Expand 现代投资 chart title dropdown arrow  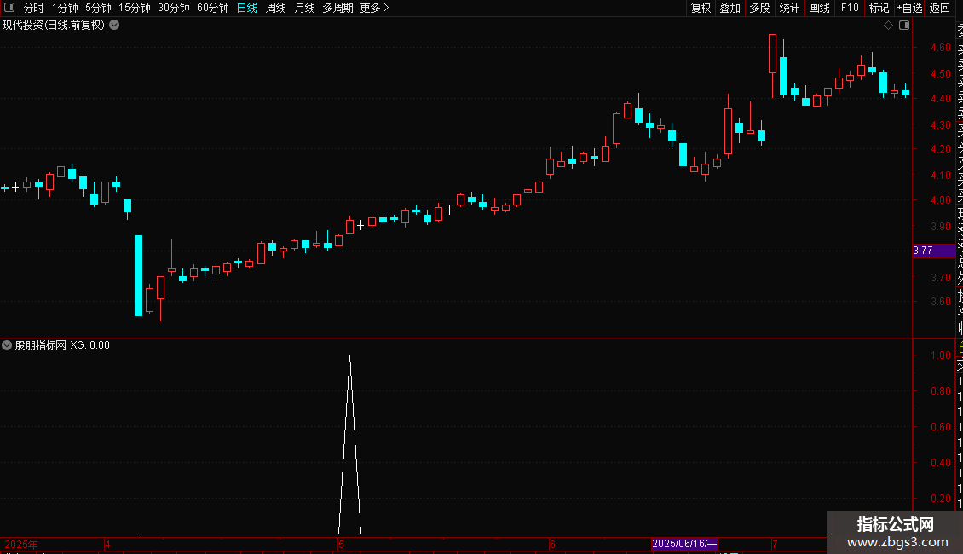pyautogui.click(x=114, y=26)
